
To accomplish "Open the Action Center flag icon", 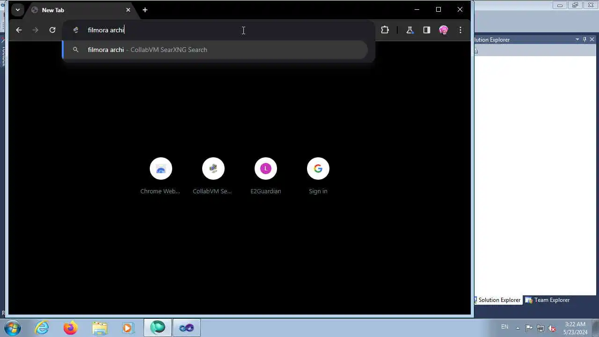I will (x=529, y=328).
